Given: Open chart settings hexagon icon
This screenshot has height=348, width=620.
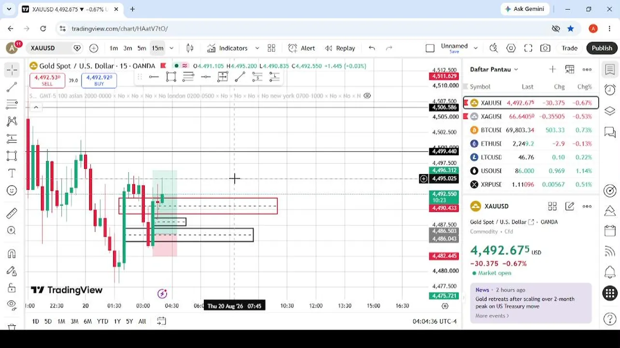Looking at the screenshot, I should [511, 48].
